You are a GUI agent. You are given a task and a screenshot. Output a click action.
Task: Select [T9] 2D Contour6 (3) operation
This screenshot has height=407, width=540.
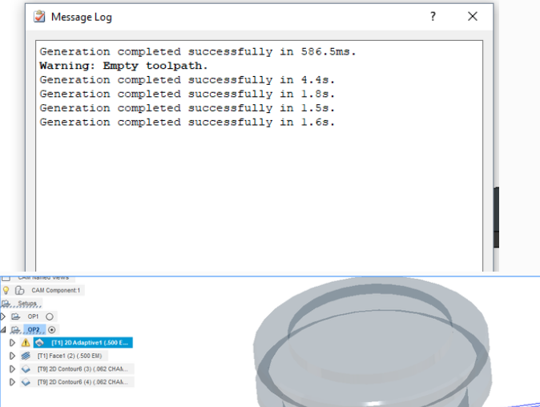point(83,369)
